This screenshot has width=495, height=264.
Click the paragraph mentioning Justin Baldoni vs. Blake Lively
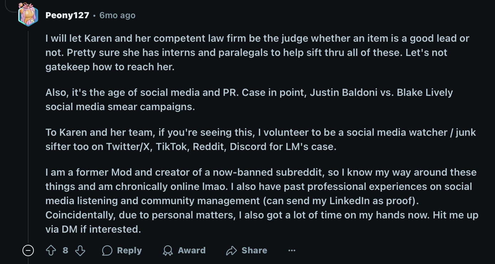249,99
